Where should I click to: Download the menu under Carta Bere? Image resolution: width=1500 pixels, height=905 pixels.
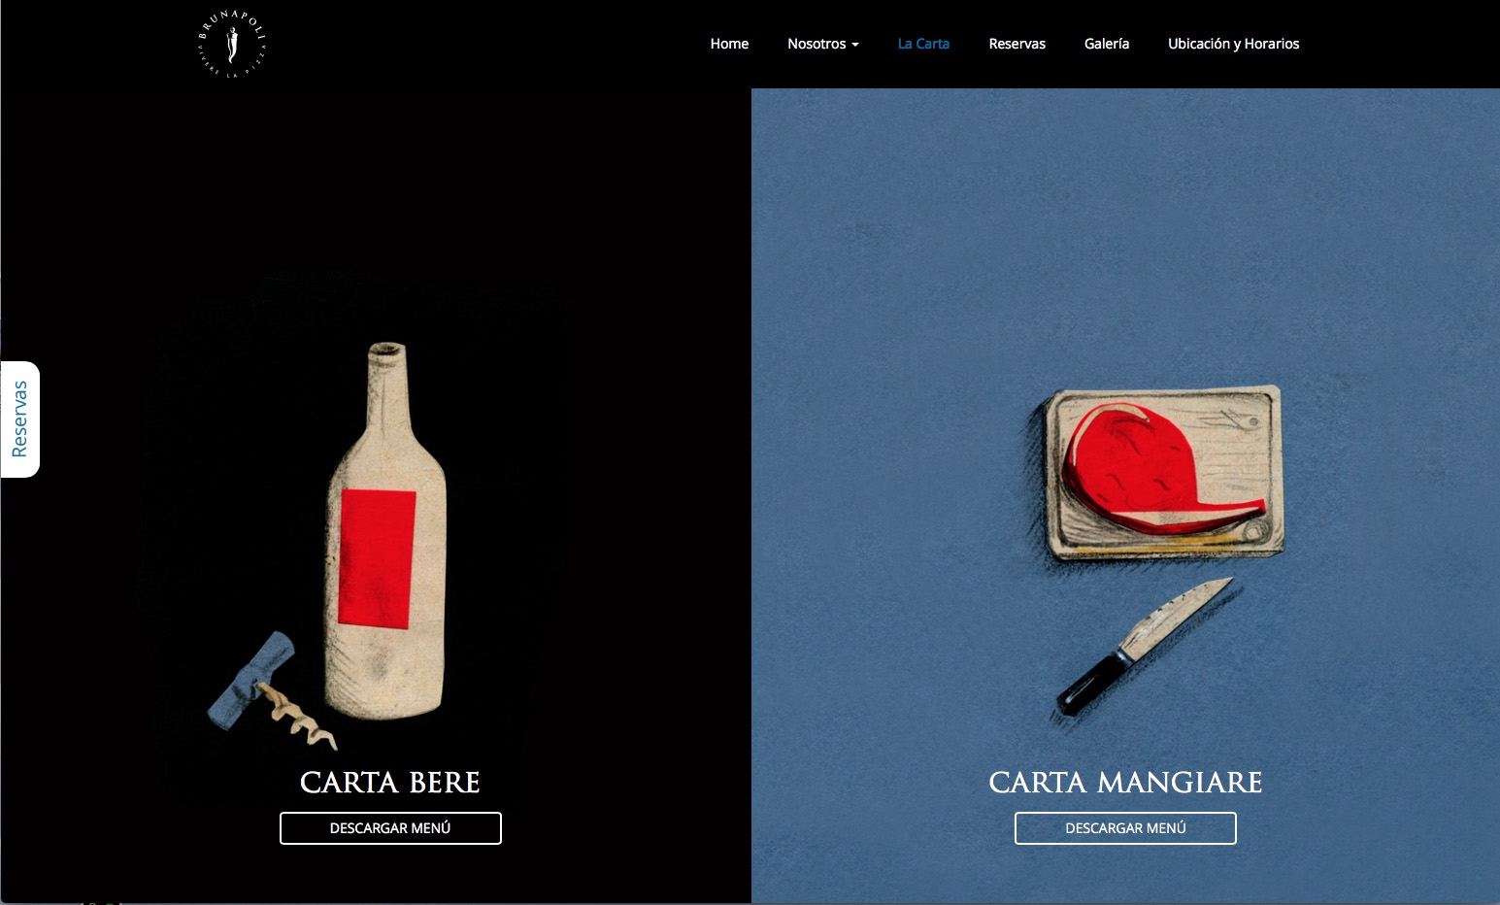click(390, 828)
